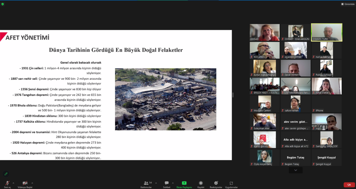Show more participants with the down chevron
The width and height of the screenshot is (356, 189).
pyautogui.click(x=296, y=170)
